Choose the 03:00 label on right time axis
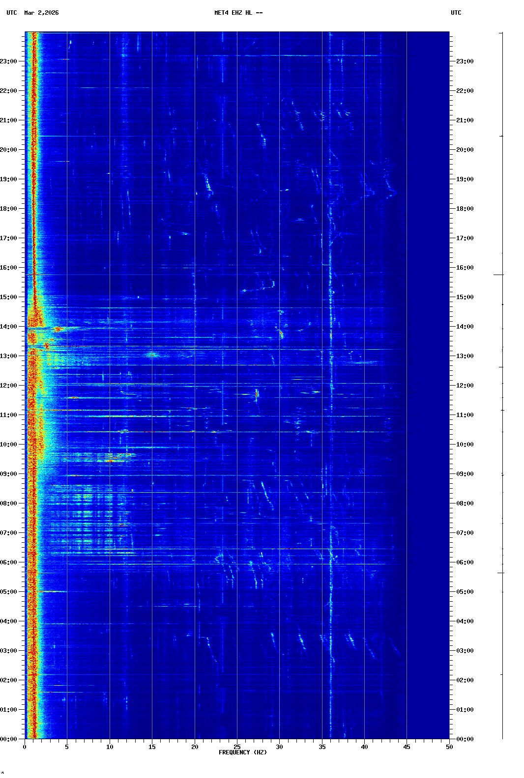The width and height of the screenshot is (524, 778). point(465,651)
